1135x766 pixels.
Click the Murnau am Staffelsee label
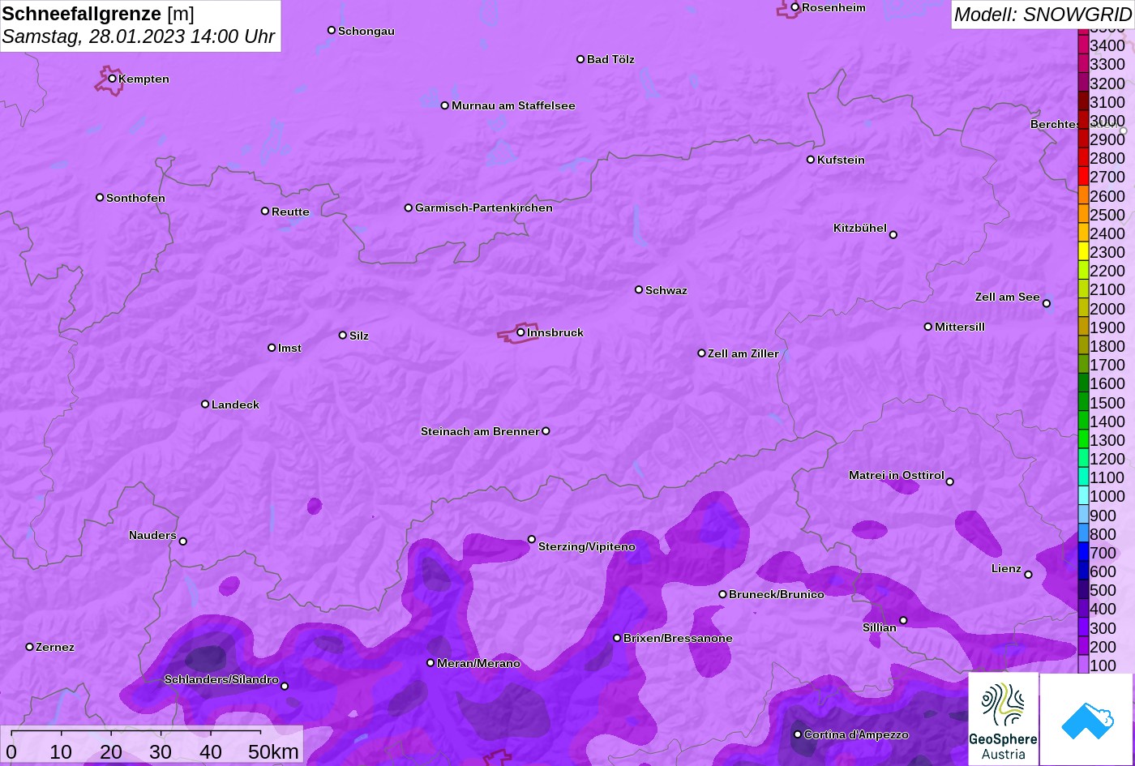point(513,105)
